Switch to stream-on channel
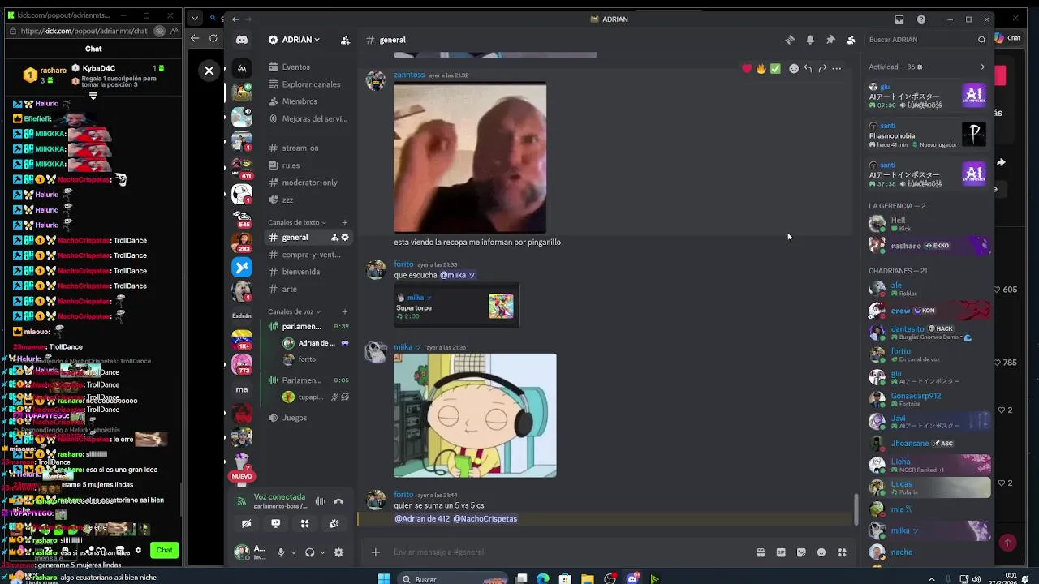This screenshot has width=1039, height=584. [308, 148]
